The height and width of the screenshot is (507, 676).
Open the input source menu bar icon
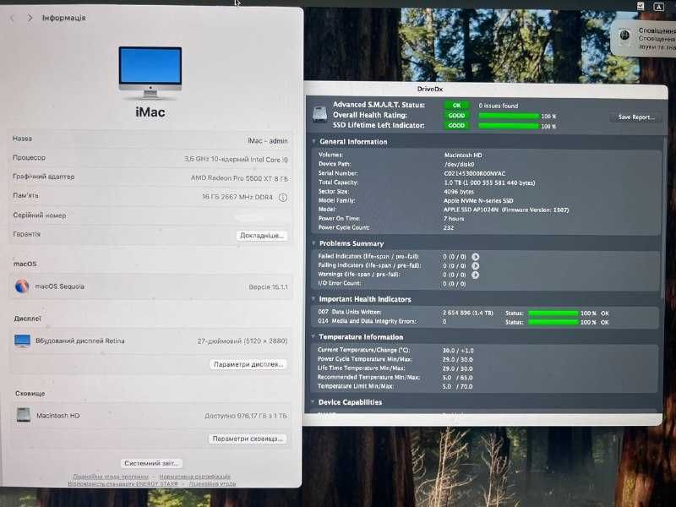point(658,7)
